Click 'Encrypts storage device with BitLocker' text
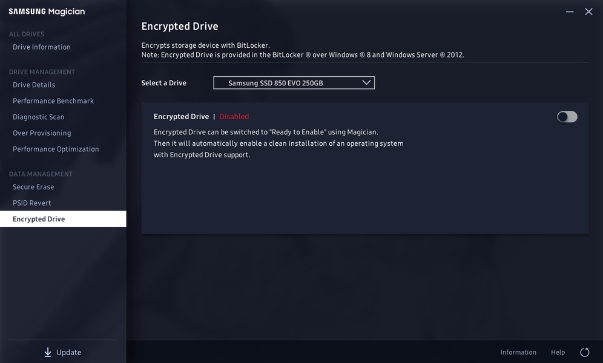The width and height of the screenshot is (603, 363). coord(206,45)
